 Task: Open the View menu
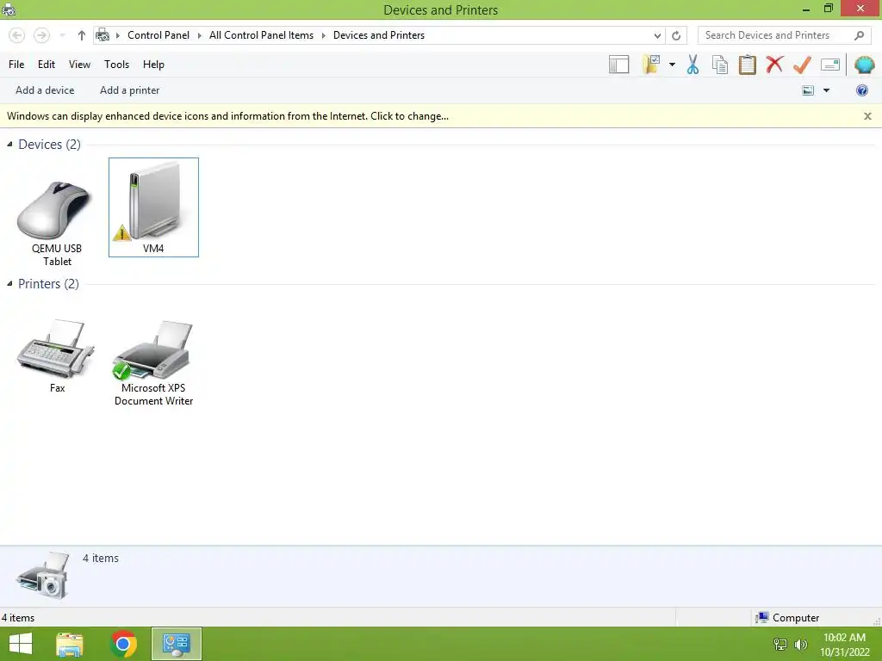tap(79, 64)
